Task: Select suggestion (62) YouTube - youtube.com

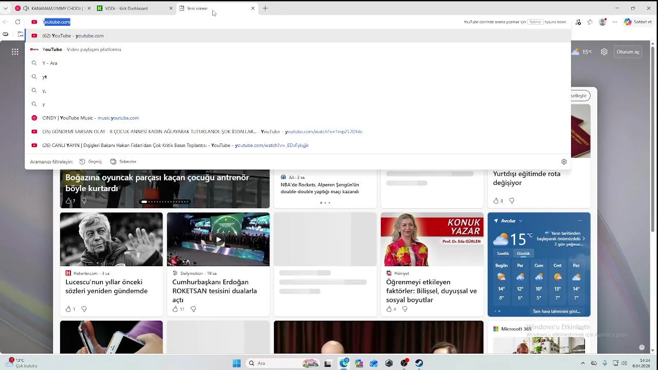Action: click(x=298, y=35)
